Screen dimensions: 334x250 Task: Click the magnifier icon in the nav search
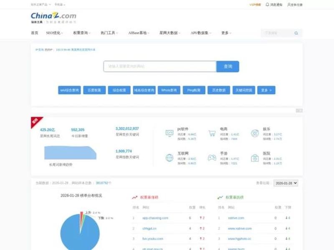coord(296,33)
